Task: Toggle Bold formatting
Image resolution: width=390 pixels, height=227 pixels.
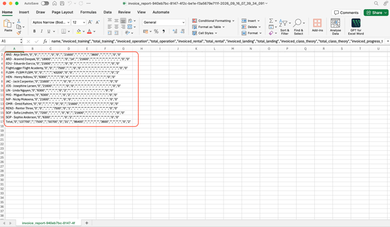Action: coord(34,31)
